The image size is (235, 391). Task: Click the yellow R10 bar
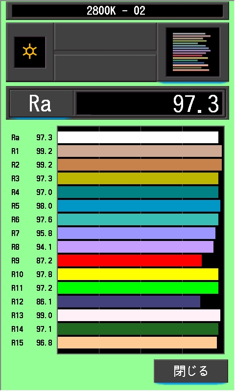138,274
